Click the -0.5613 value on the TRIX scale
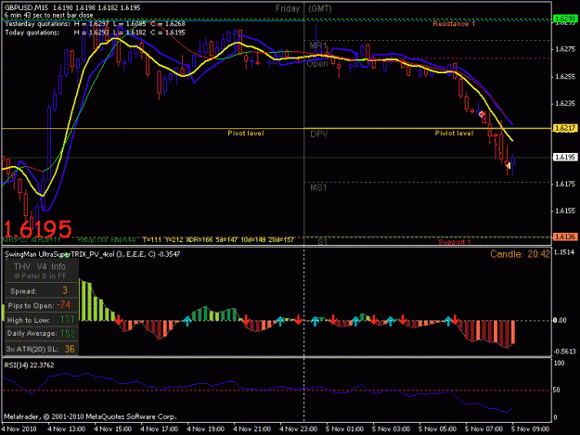The height and width of the screenshot is (435, 580). 564,352
